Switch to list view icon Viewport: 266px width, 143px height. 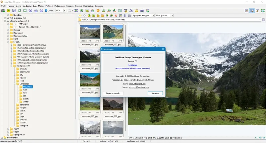(129, 15)
